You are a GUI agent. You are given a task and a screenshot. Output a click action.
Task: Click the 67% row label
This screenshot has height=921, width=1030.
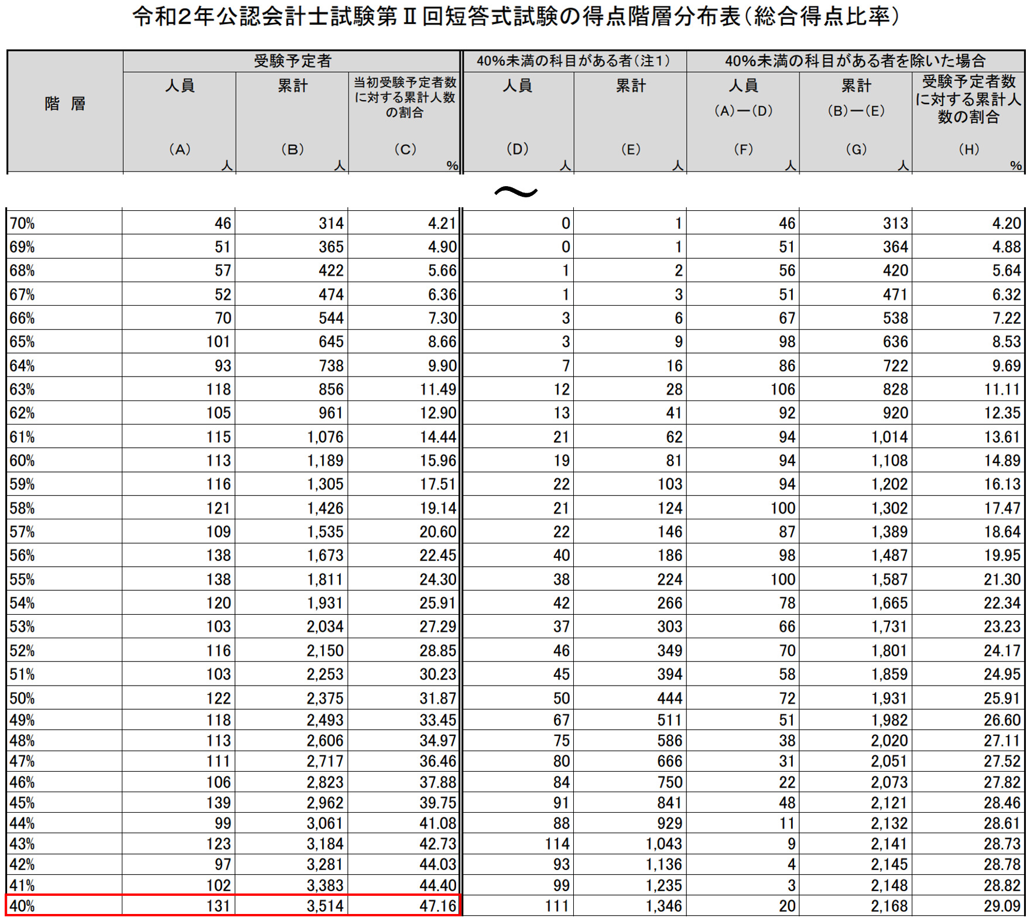tap(22, 295)
